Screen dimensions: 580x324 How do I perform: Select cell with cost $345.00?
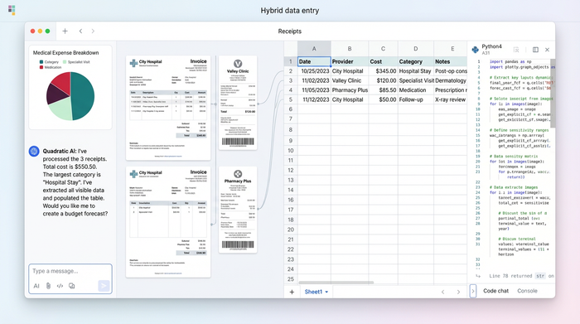click(x=383, y=71)
